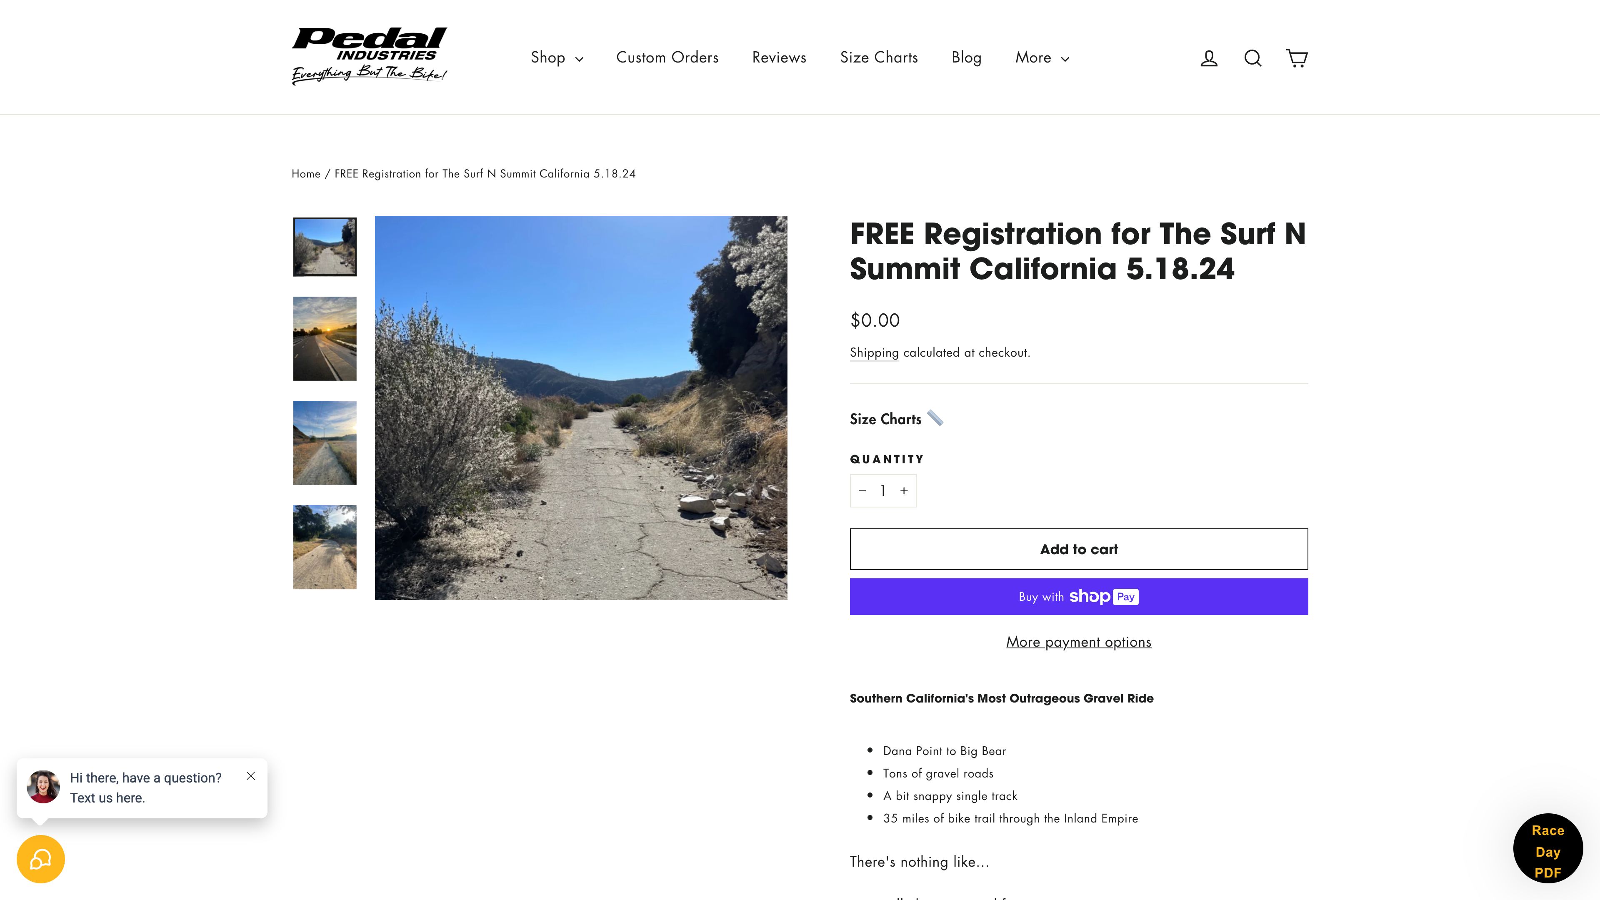The width and height of the screenshot is (1600, 900).
Task: Buy with Shop Pay button
Action: [x=1078, y=597]
